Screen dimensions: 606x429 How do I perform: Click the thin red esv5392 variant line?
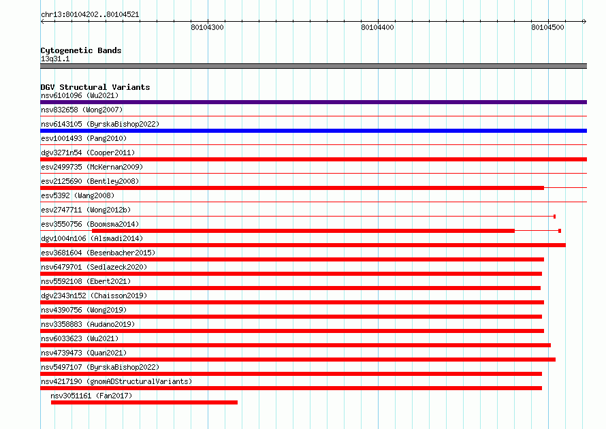pyautogui.click(x=313, y=202)
